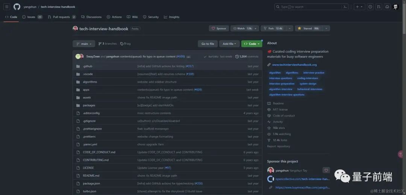Go to GitHub home via Octocat logo
The height and width of the screenshot is (195, 406).
17,7
